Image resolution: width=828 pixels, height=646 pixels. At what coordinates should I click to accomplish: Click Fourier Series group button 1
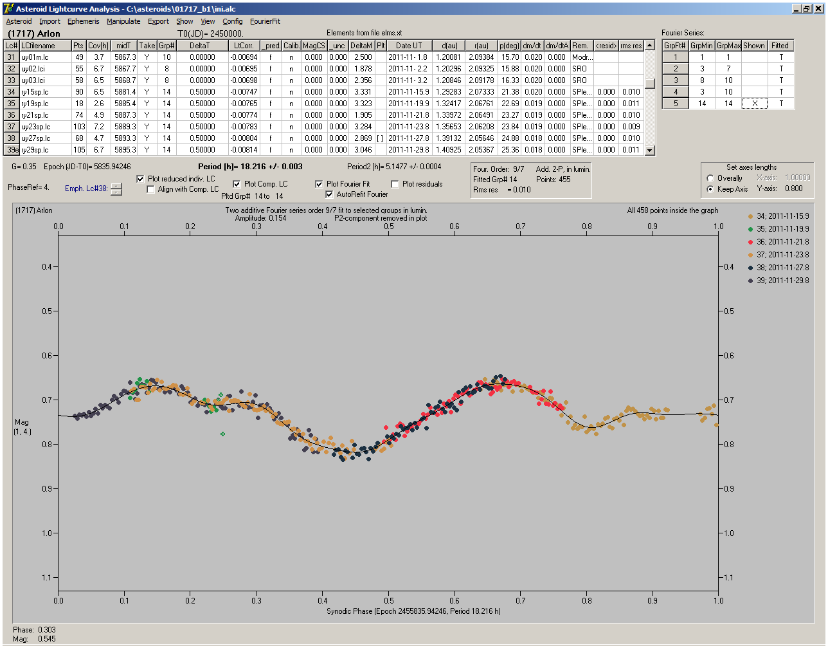point(676,57)
